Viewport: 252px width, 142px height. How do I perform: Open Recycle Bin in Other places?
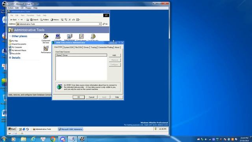tap(15, 54)
